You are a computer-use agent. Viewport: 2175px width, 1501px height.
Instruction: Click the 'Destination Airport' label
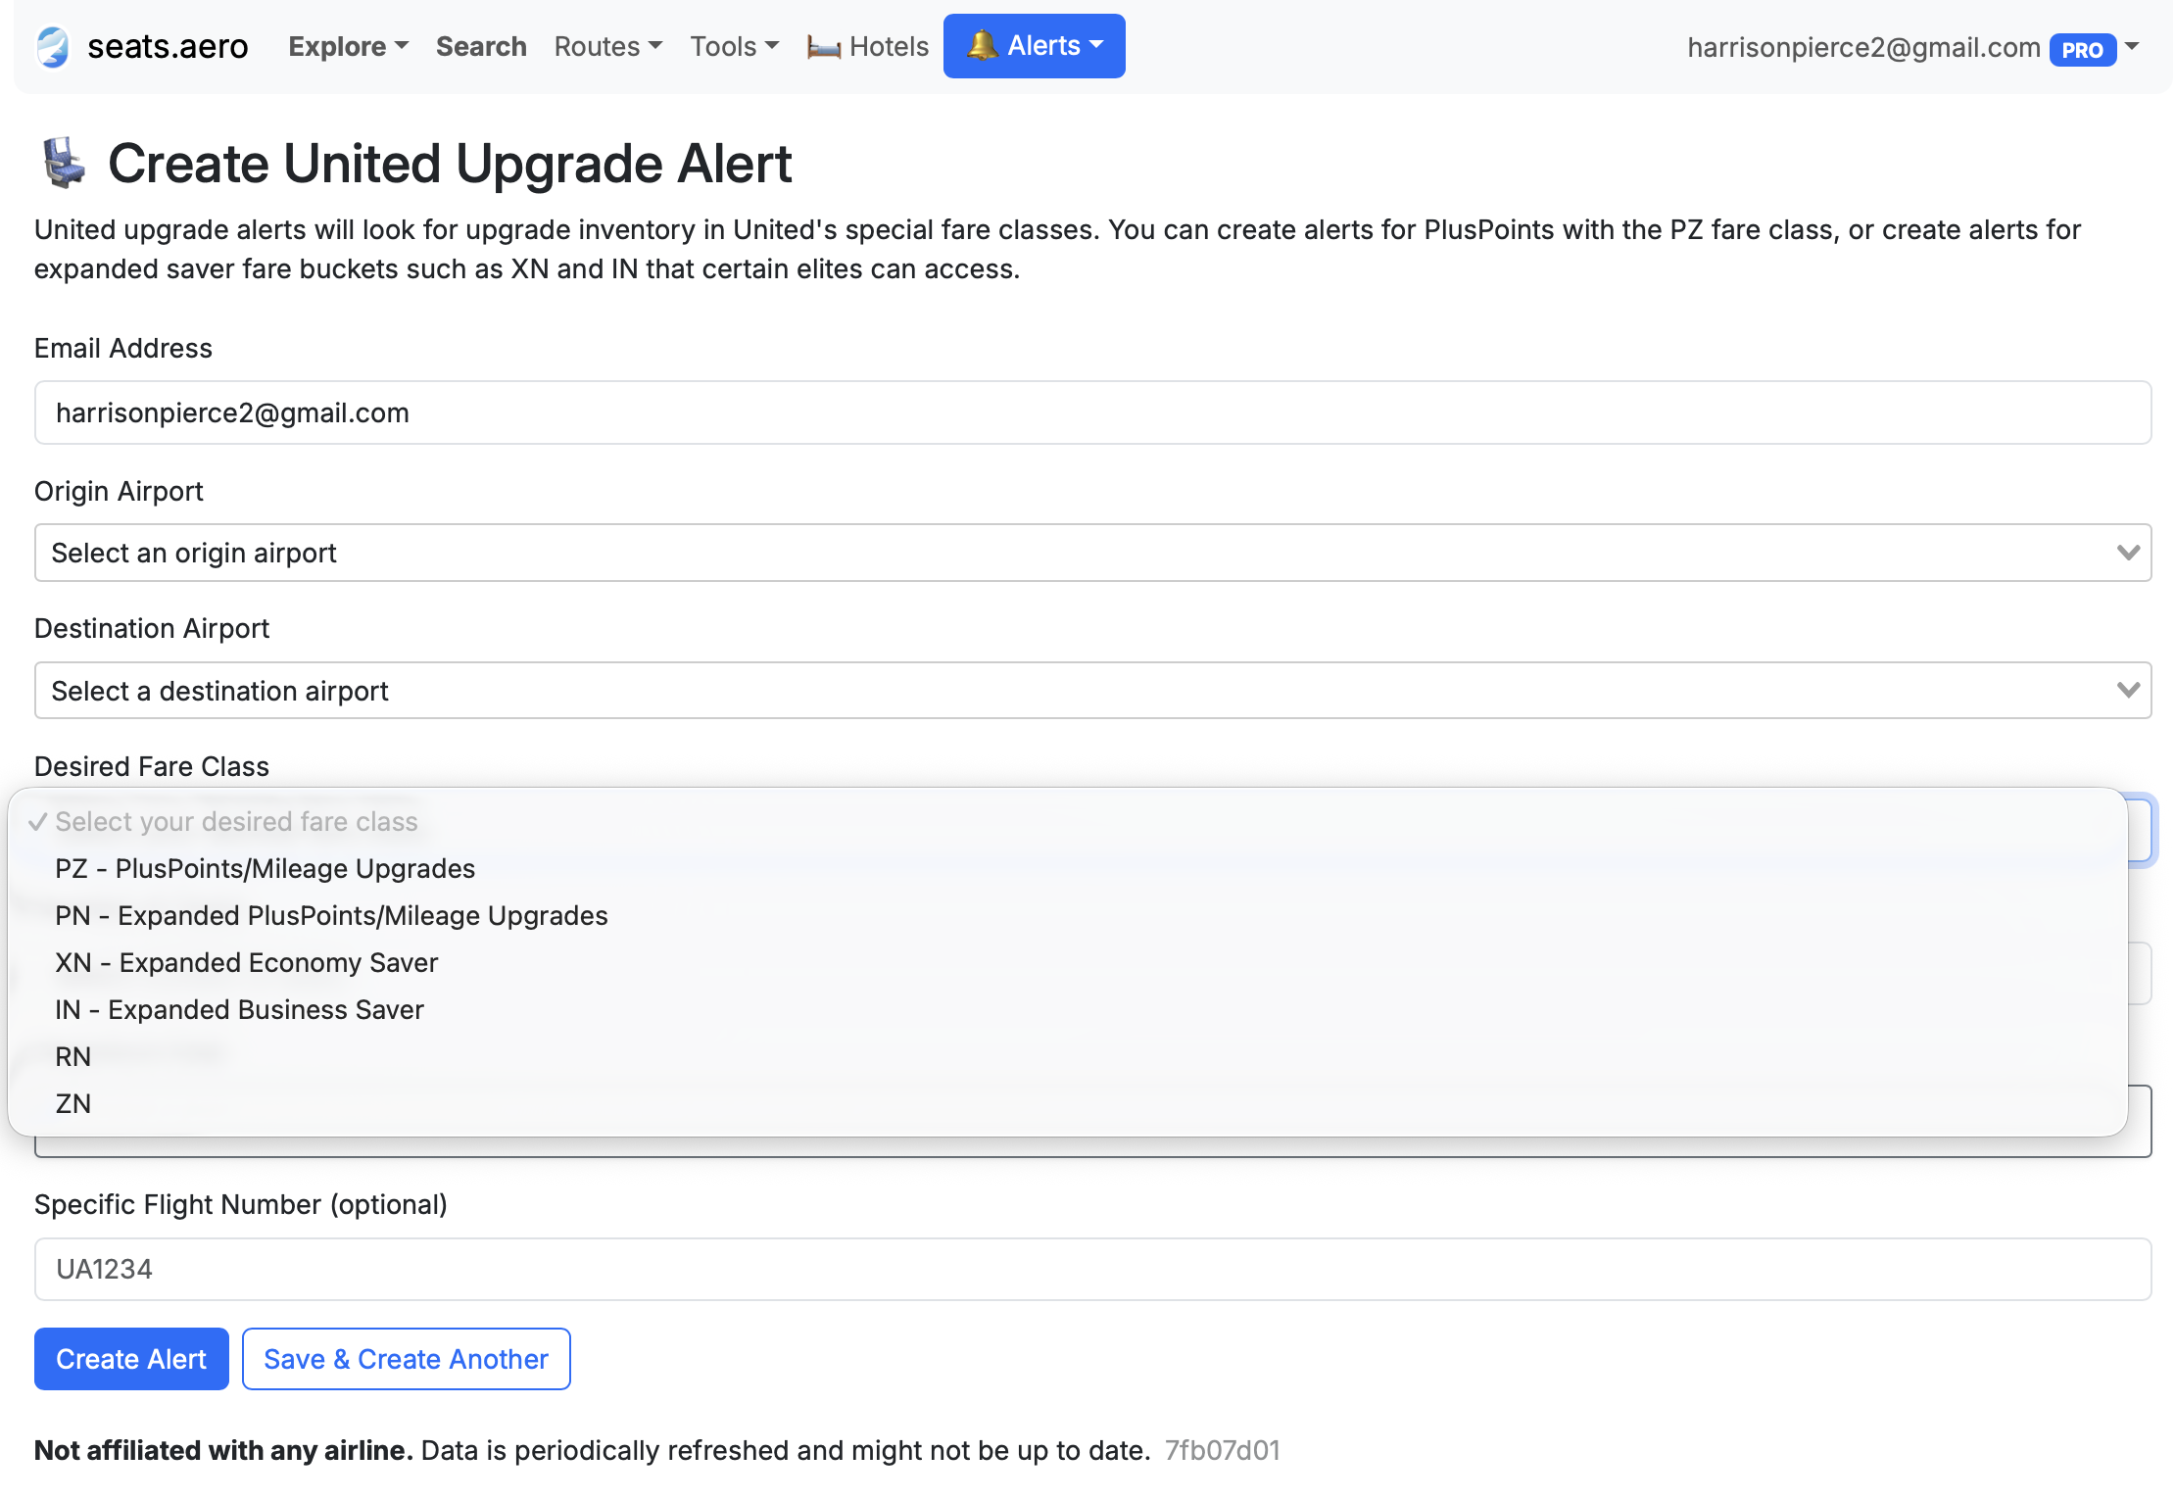(x=152, y=629)
